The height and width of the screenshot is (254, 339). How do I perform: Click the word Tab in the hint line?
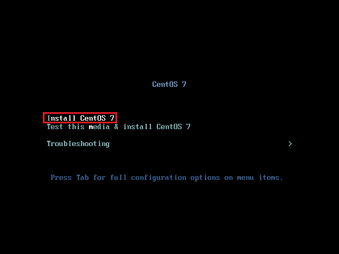[83, 177]
